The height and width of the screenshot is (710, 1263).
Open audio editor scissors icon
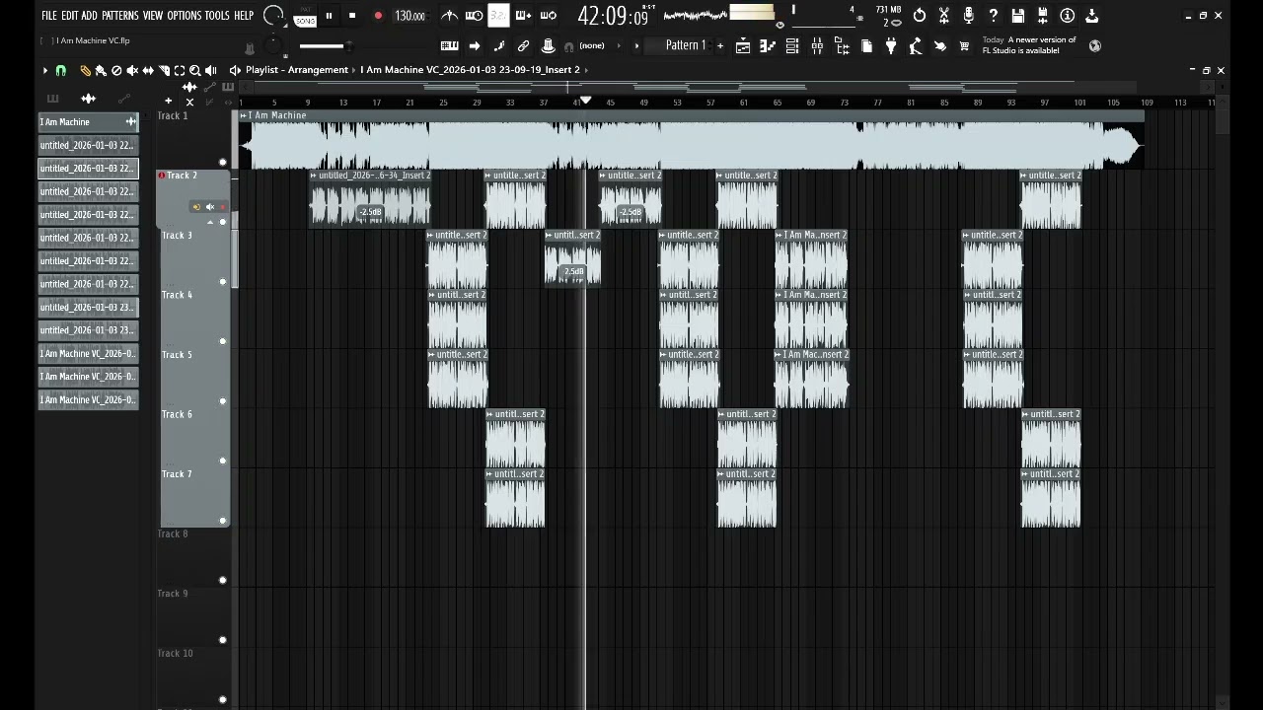point(944,16)
